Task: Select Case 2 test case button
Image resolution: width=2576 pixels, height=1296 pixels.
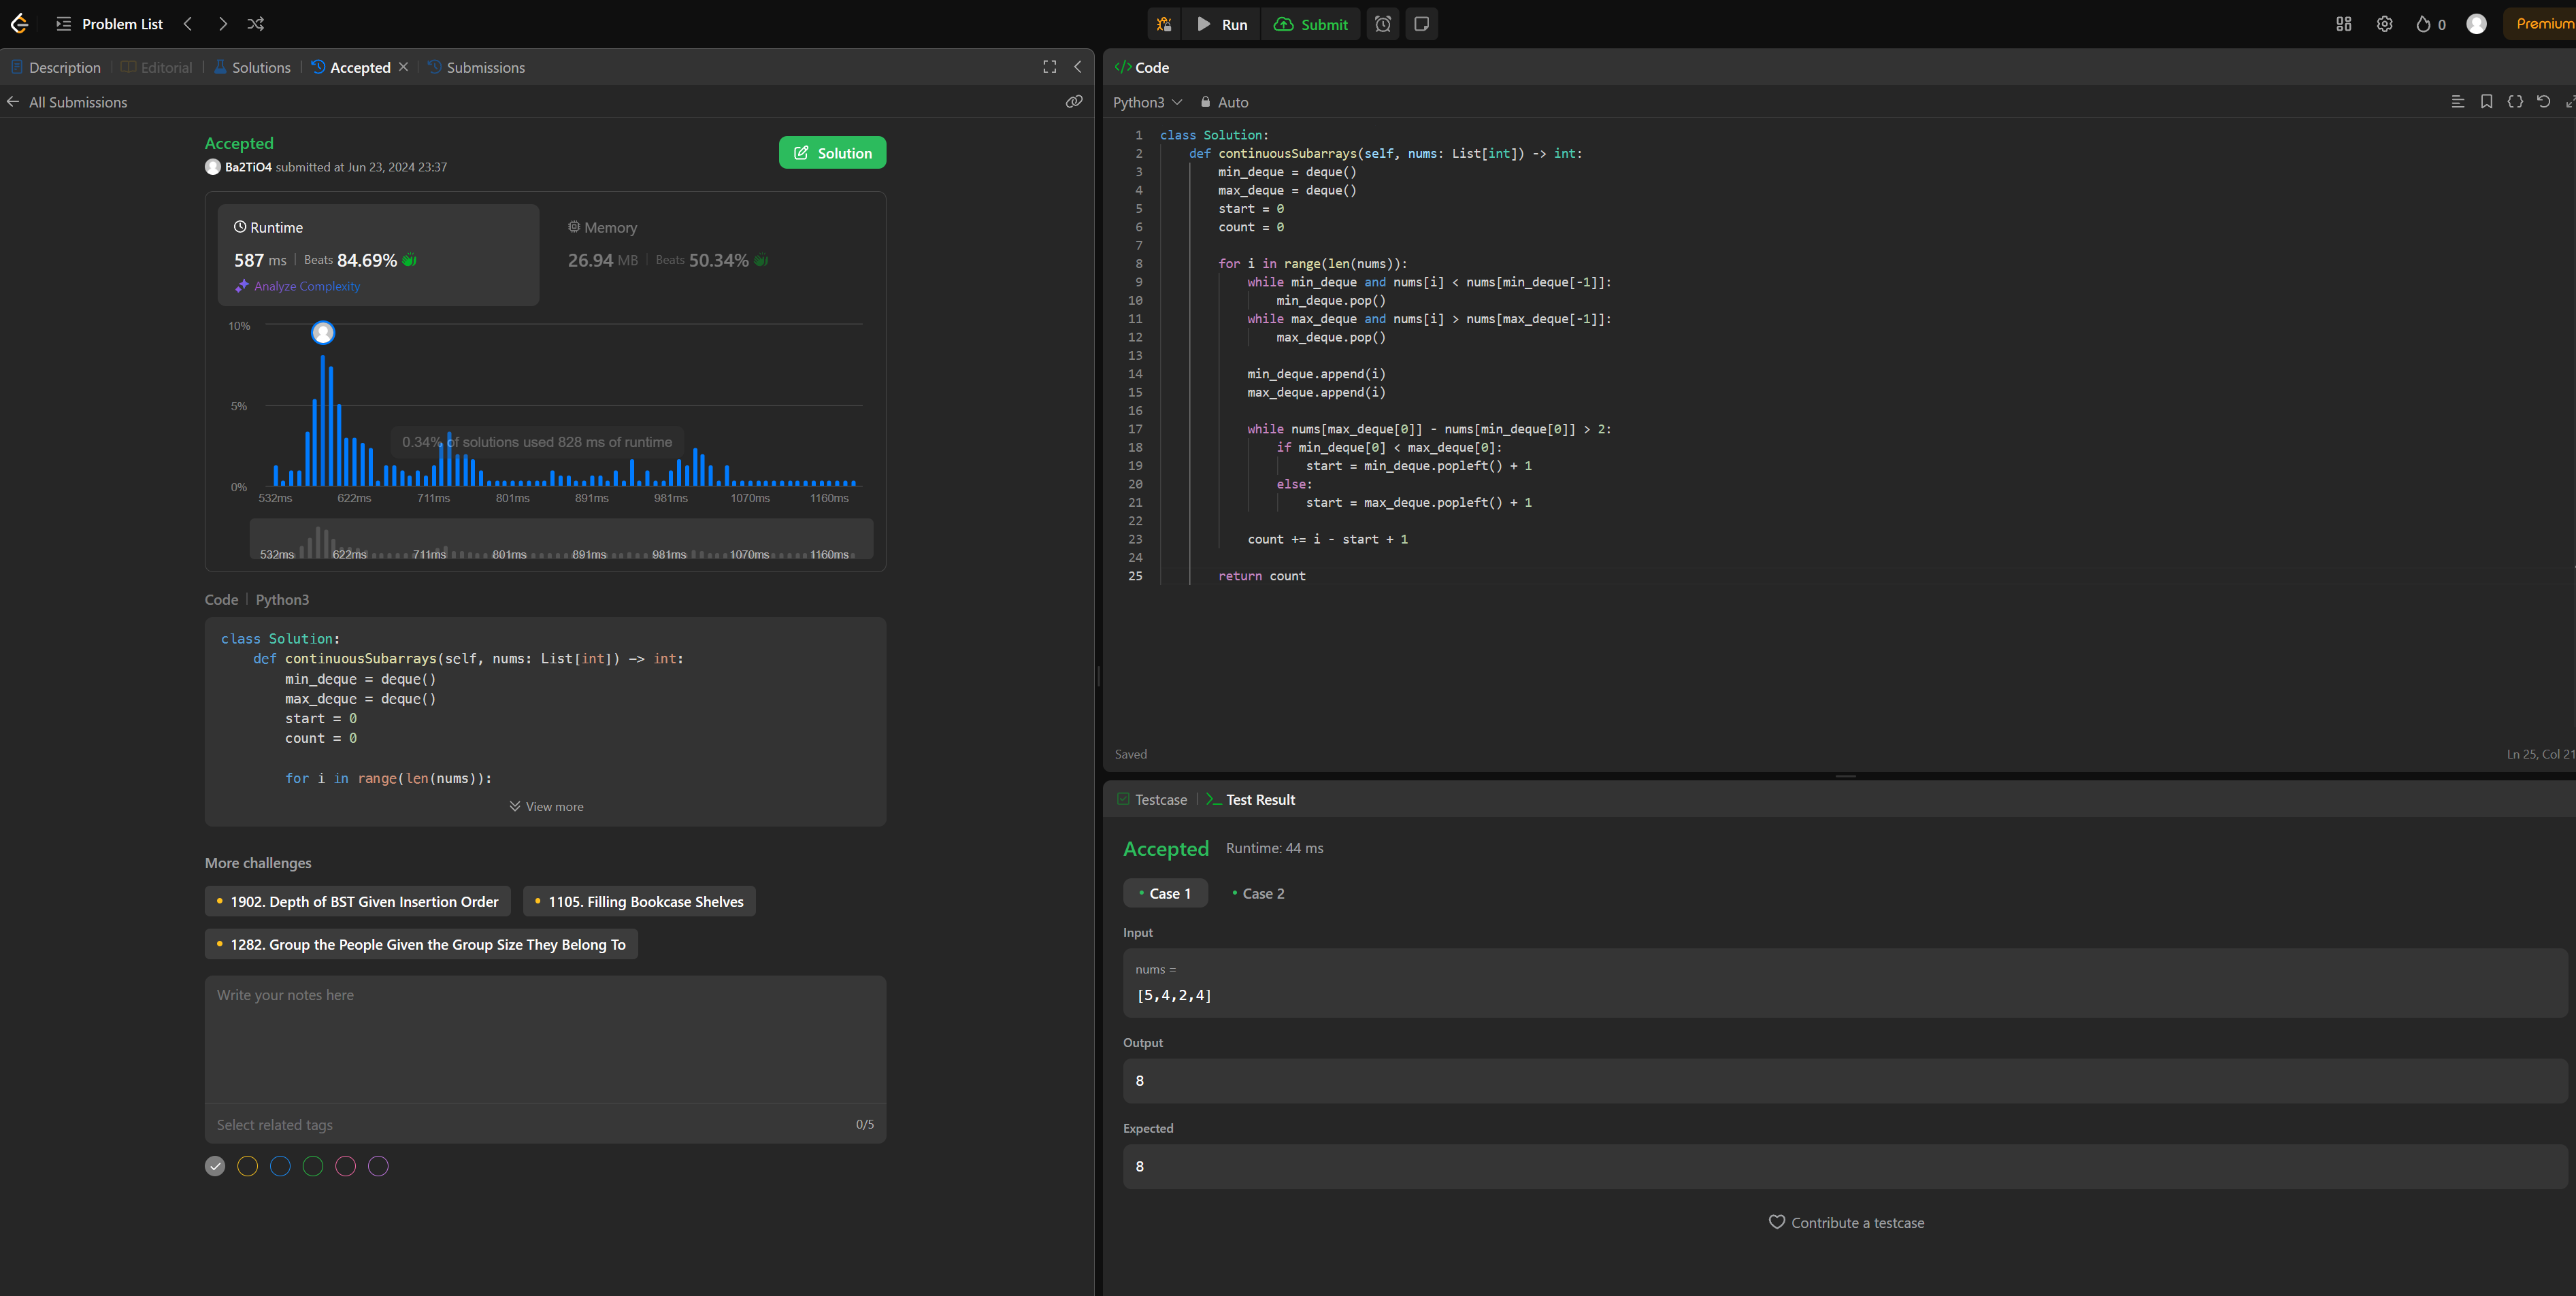Action: [1259, 893]
